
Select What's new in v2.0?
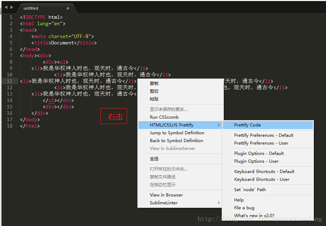[268, 216]
